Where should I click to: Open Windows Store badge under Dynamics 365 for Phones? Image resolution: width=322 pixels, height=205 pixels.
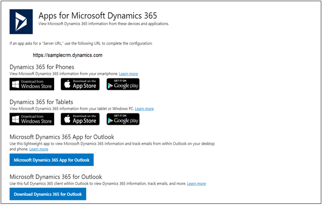pos(32,84)
